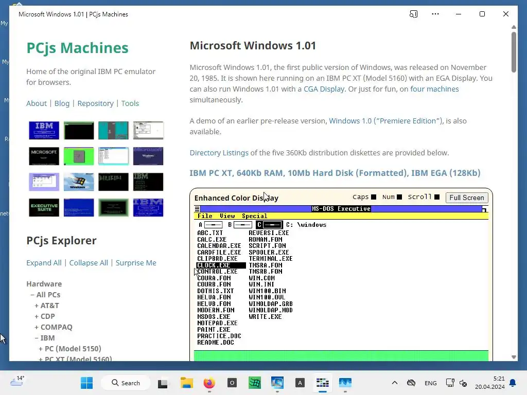Click the muted volume tray icon

463,383
